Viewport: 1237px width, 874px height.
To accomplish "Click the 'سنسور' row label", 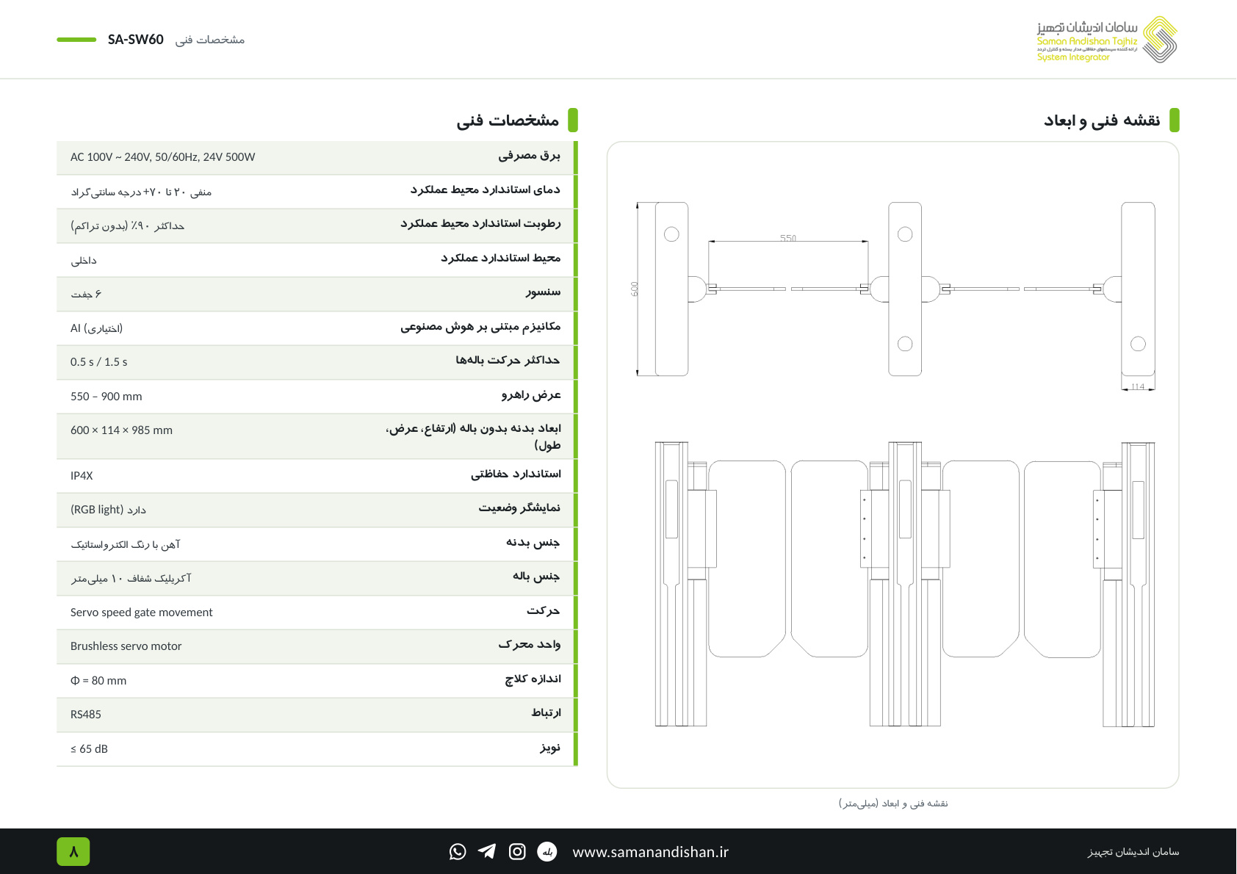I will (x=543, y=292).
